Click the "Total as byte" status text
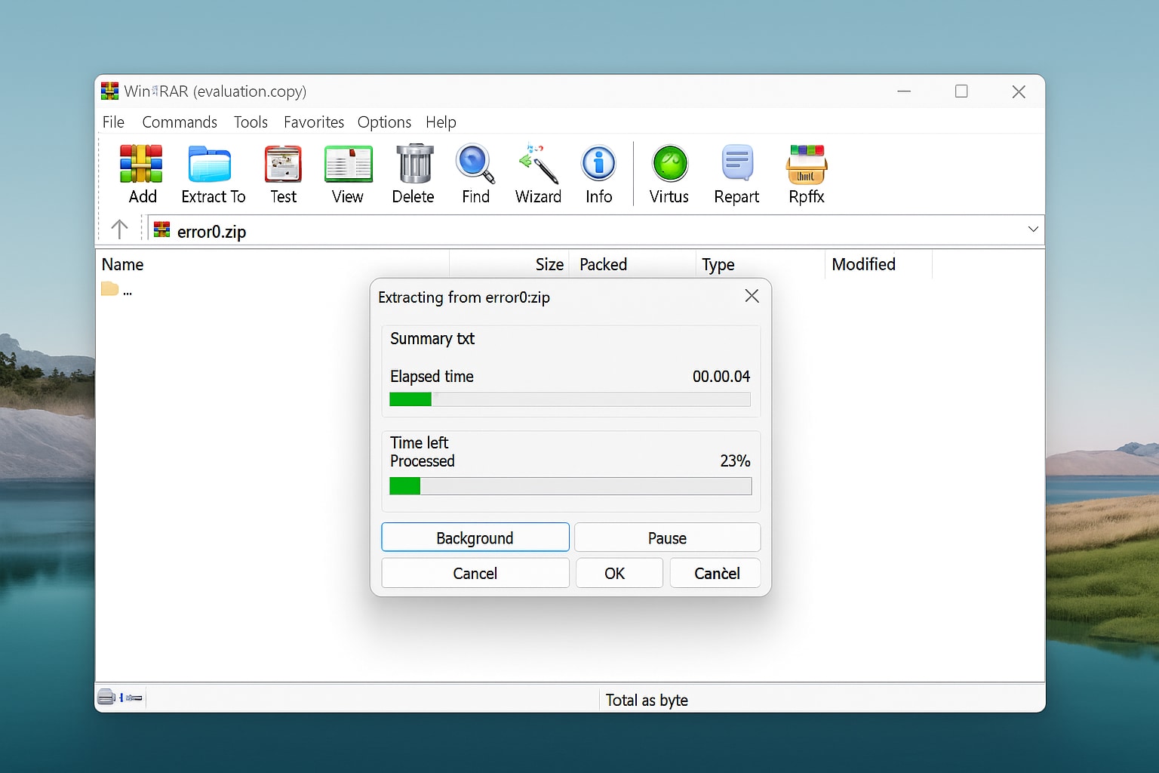Screen dimensions: 1159x773 pyautogui.click(x=647, y=700)
